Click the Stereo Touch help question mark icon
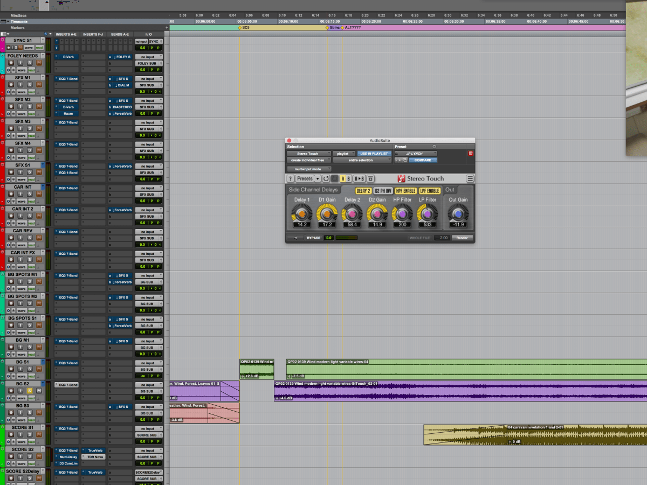This screenshot has width=647, height=485. tap(290, 178)
